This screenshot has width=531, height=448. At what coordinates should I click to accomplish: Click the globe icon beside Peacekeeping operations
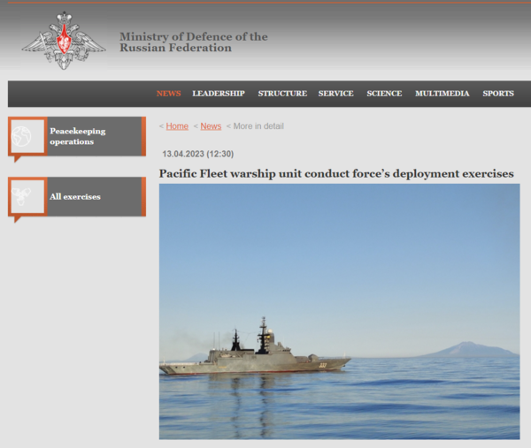click(21, 136)
